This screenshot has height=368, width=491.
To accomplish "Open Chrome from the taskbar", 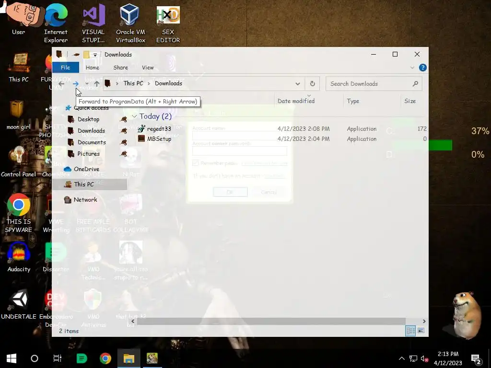I will point(105,358).
